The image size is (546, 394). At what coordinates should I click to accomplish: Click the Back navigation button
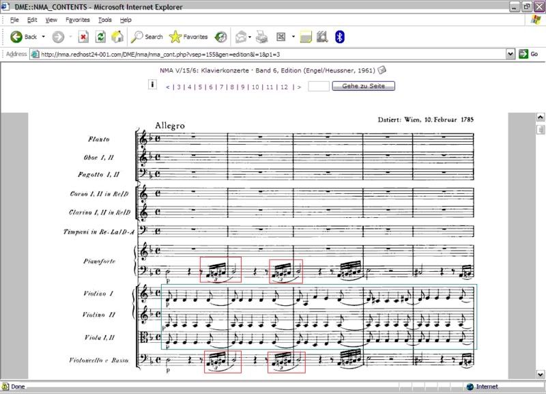[x=24, y=37]
